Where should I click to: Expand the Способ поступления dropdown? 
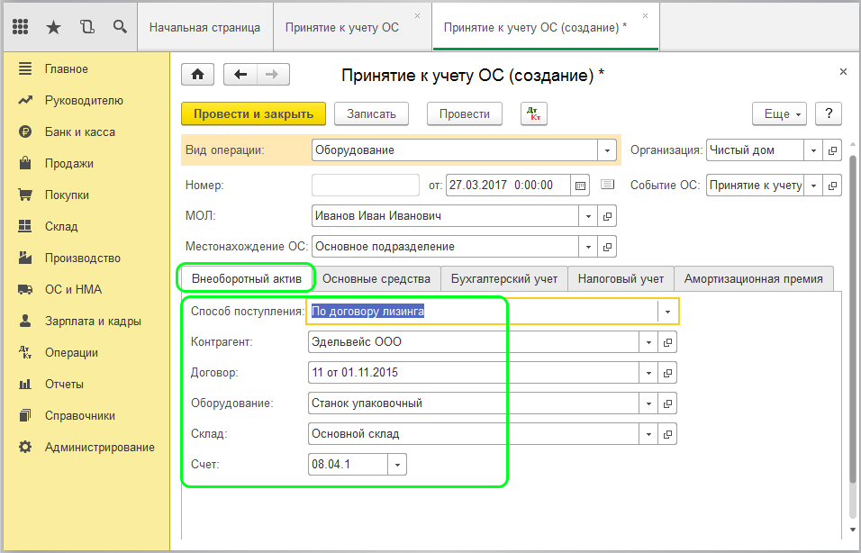pyautogui.click(x=667, y=312)
